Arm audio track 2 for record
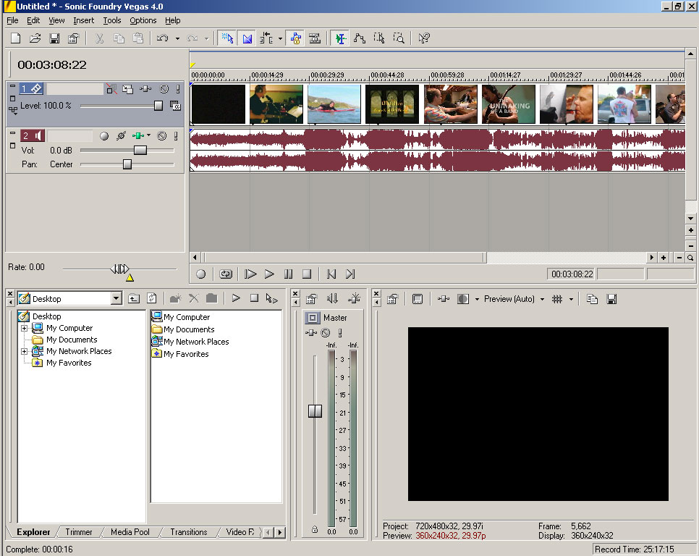 (104, 136)
